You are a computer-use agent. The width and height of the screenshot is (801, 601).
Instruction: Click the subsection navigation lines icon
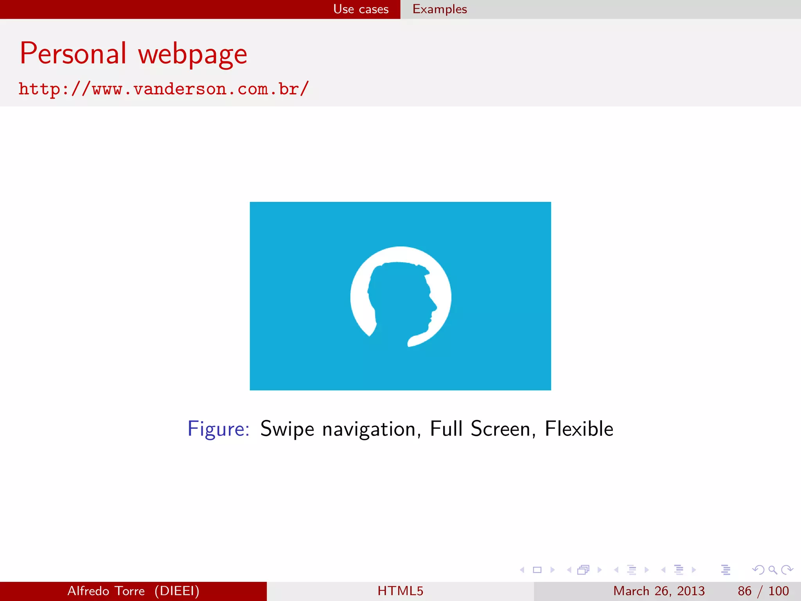point(632,570)
